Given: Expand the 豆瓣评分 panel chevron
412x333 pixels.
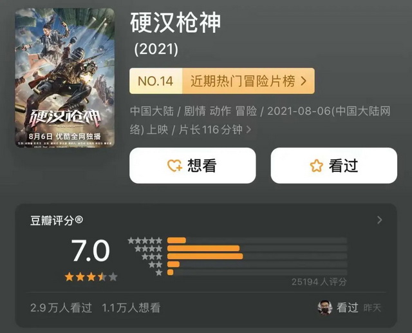Looking at the screenshot, I should click(x=379, y=220).
